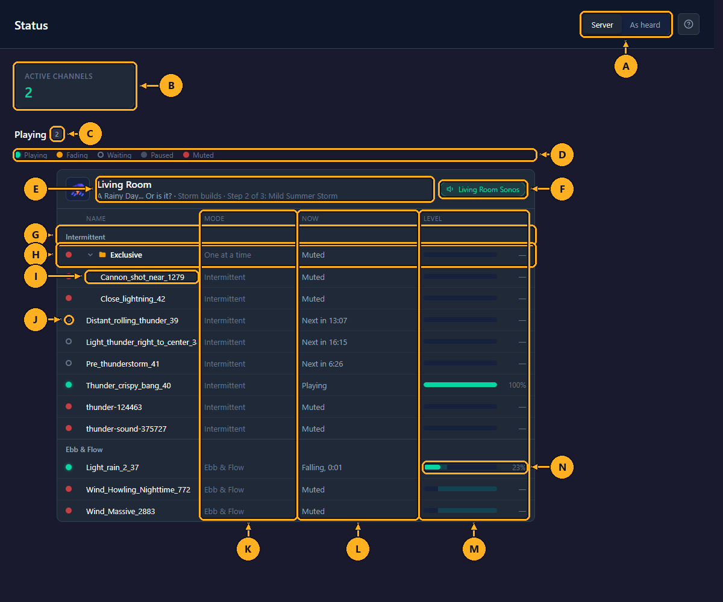Screen dimensions: 723x602
Task: Click playing dot for Light_rain_2_37
Action: click(69, 467)
